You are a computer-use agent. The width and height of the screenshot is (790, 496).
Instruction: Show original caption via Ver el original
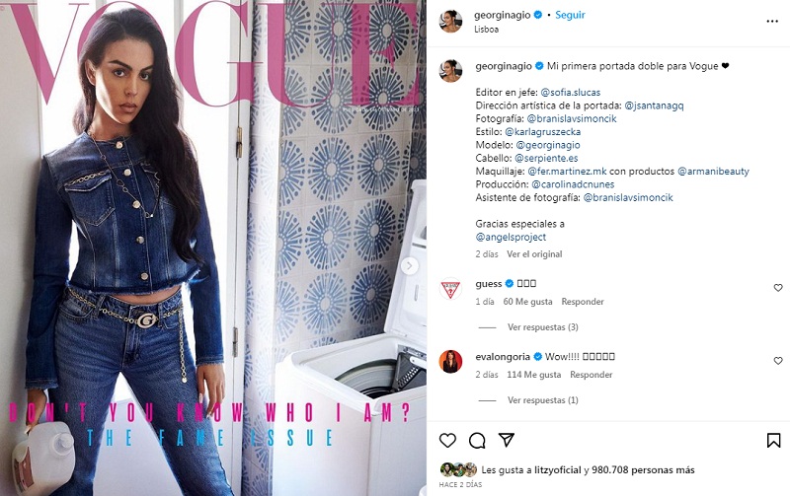click(534, 254)
